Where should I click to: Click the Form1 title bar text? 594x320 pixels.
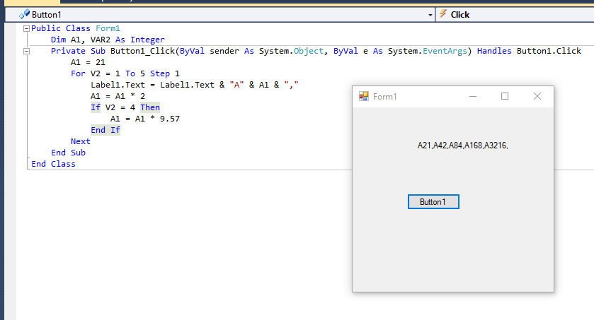pos(385,97)
